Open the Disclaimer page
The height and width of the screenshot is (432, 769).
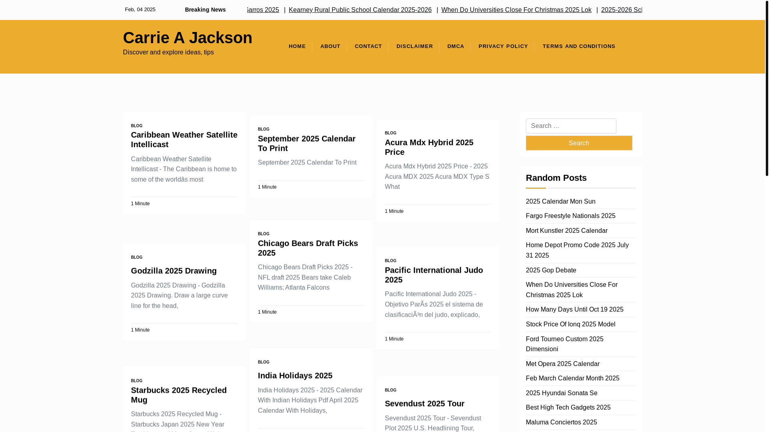click(x=415, y=46)
